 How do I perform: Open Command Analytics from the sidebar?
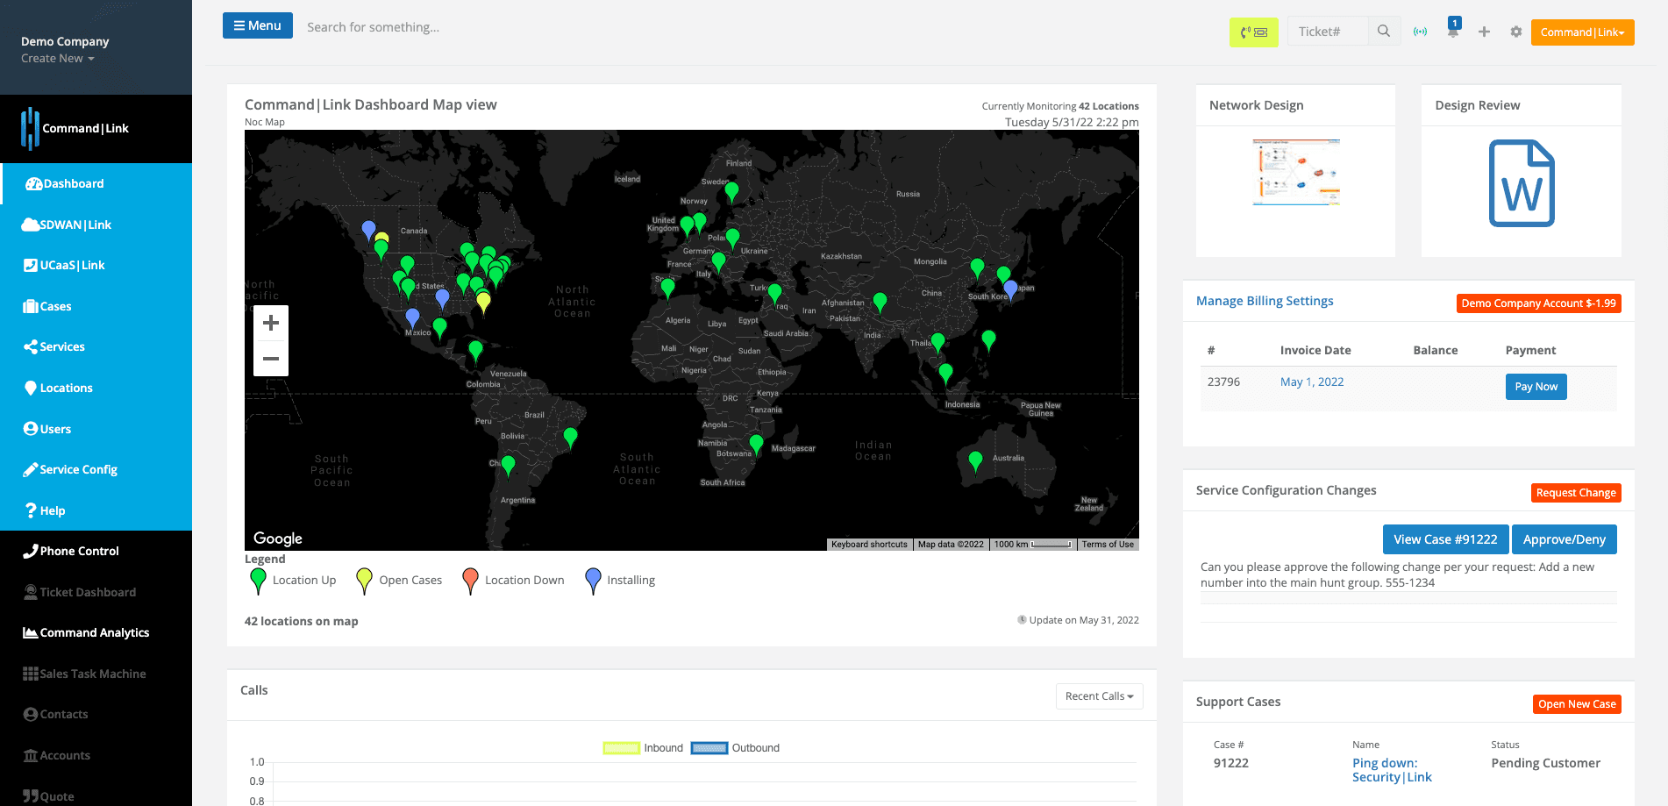(x=96, y=632)
